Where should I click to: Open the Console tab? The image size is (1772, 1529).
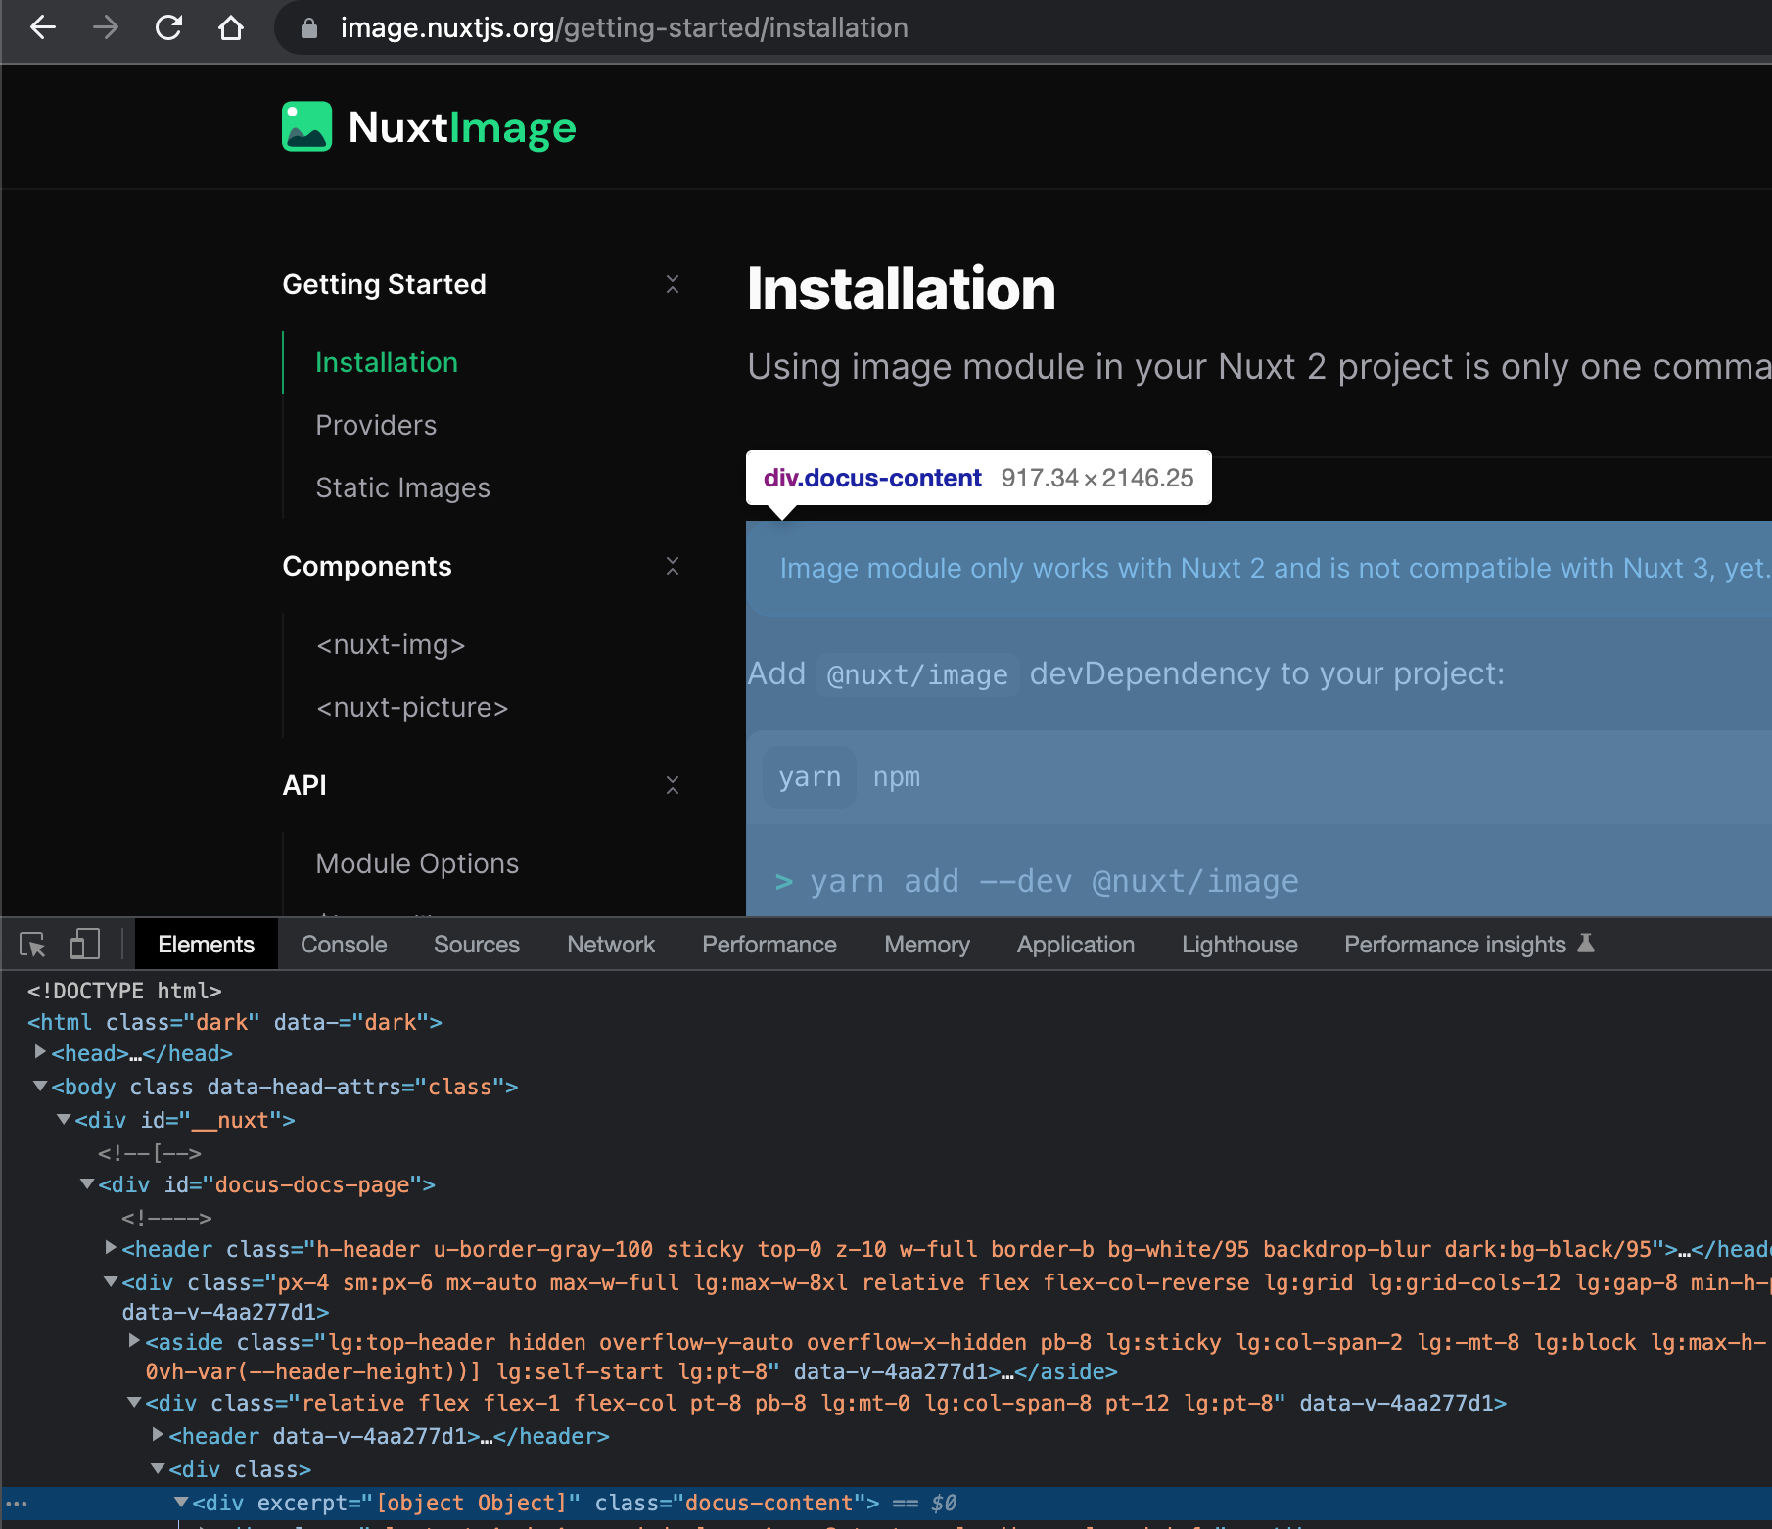pyautogui.click(x=344, y=945)
